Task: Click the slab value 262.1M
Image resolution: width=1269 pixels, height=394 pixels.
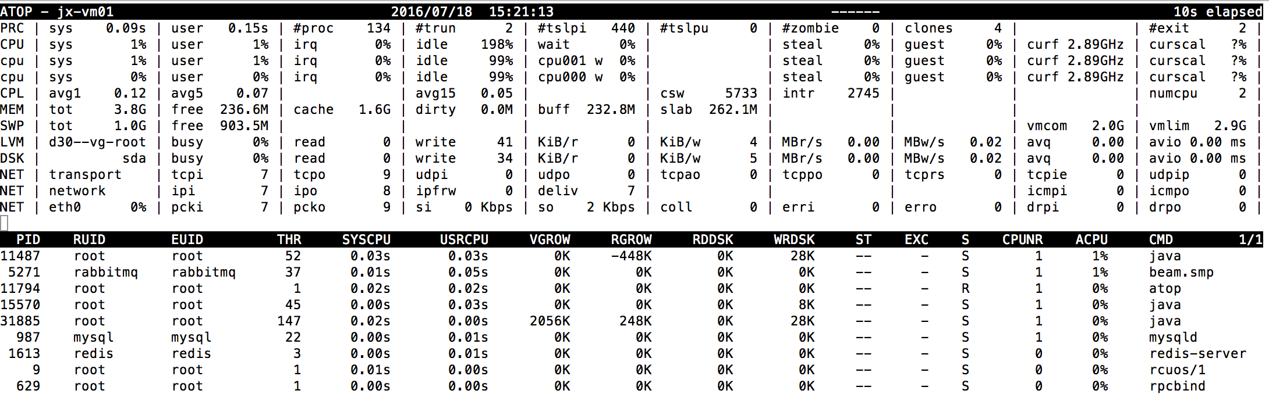Action: (733, 109)
